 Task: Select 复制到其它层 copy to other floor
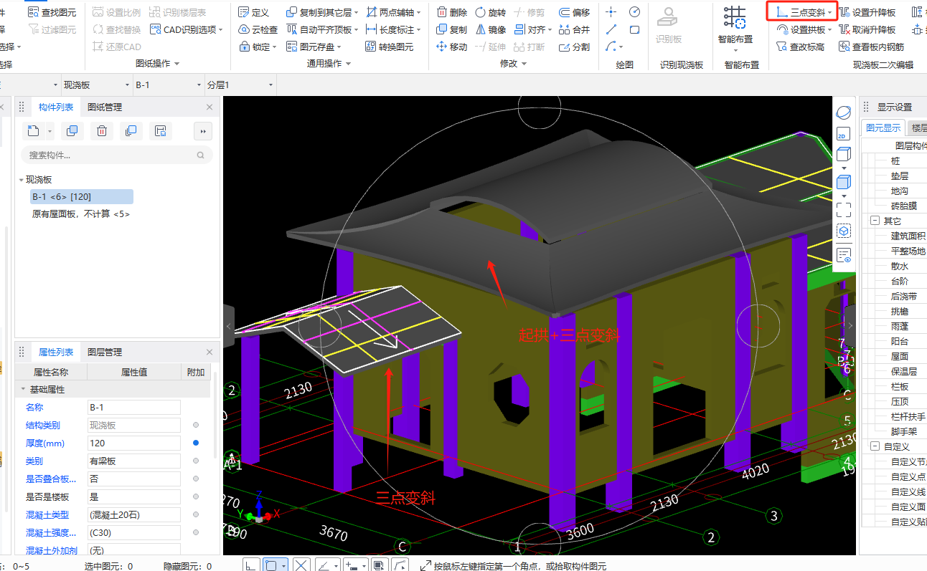(322, 12)
